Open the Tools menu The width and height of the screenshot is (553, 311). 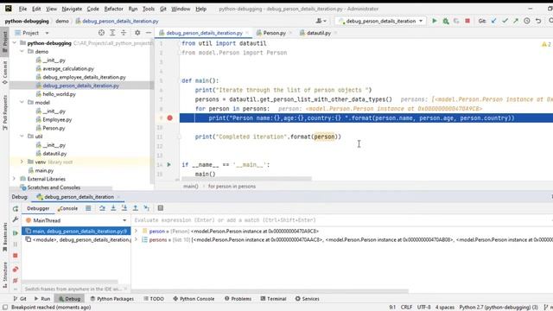pyautogui.click(x=148, y=9)
